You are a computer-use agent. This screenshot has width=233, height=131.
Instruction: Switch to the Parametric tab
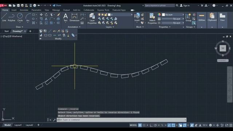(x=36, y=10)
